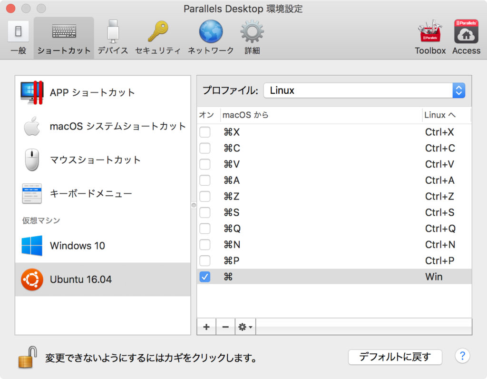Screen dimensions: 487x379
Task: Enable the ⌘P to Ctrl+P shortcut
Action: pos(205,261)
